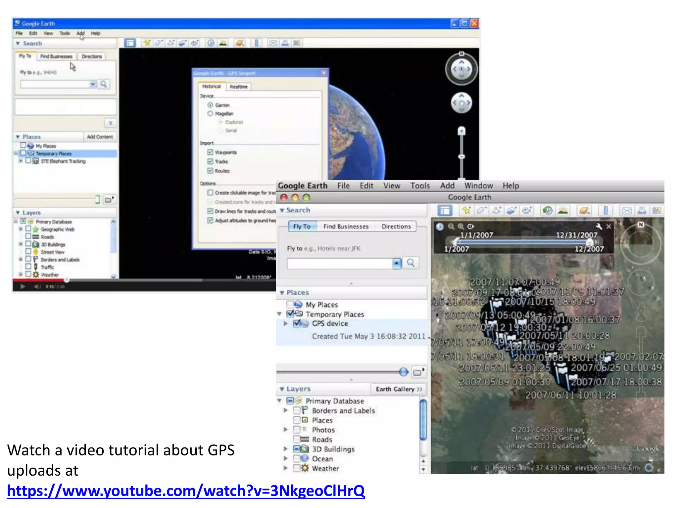Click the Earth Gallery button
Viewport: 678px width, 508px height.
click(x=399, y=389)
